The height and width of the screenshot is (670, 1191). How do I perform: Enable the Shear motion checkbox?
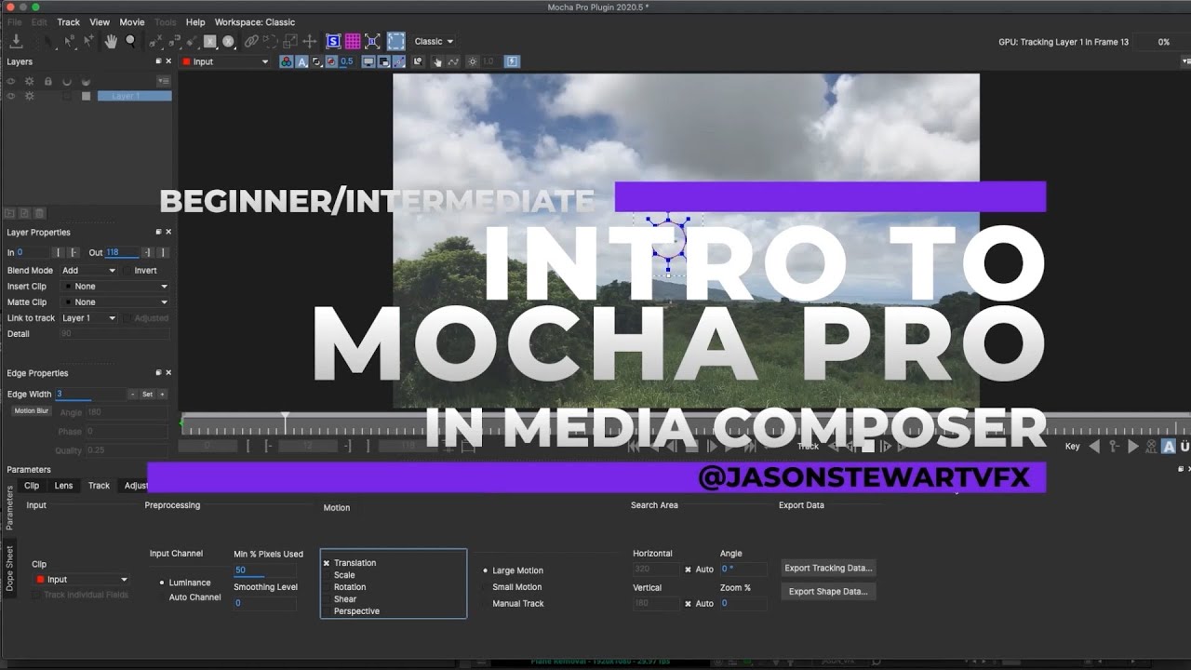click(x=327, y=599)
